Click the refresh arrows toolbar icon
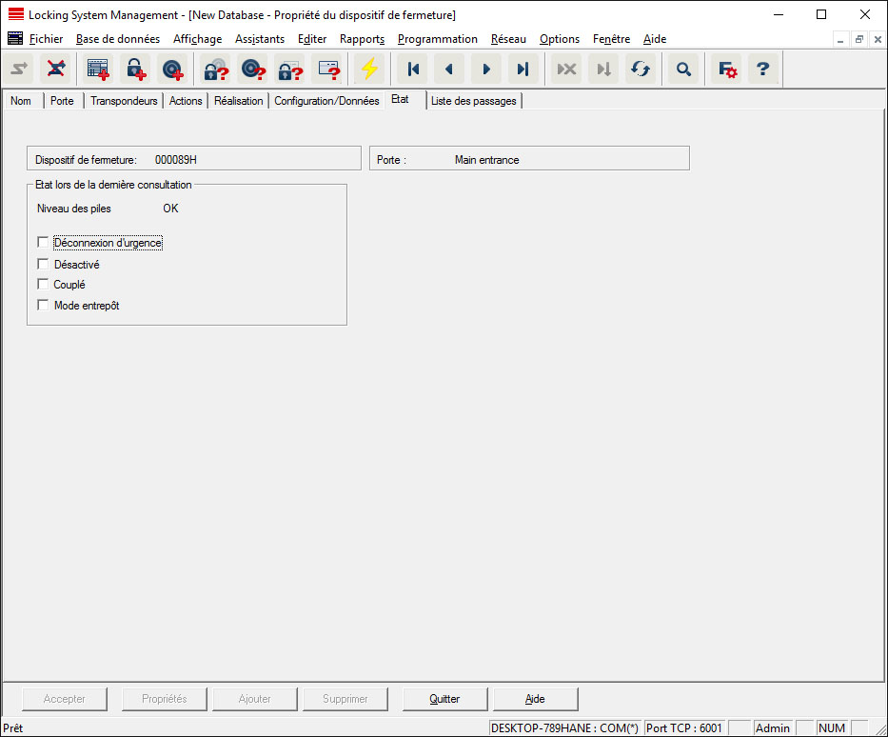 [x=640, y=70]
